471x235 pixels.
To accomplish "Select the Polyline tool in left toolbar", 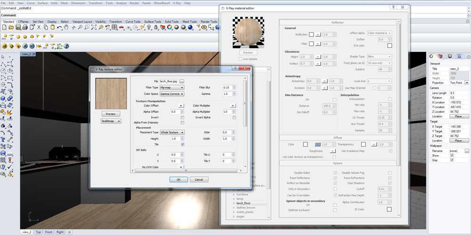I will pos(3,64).
